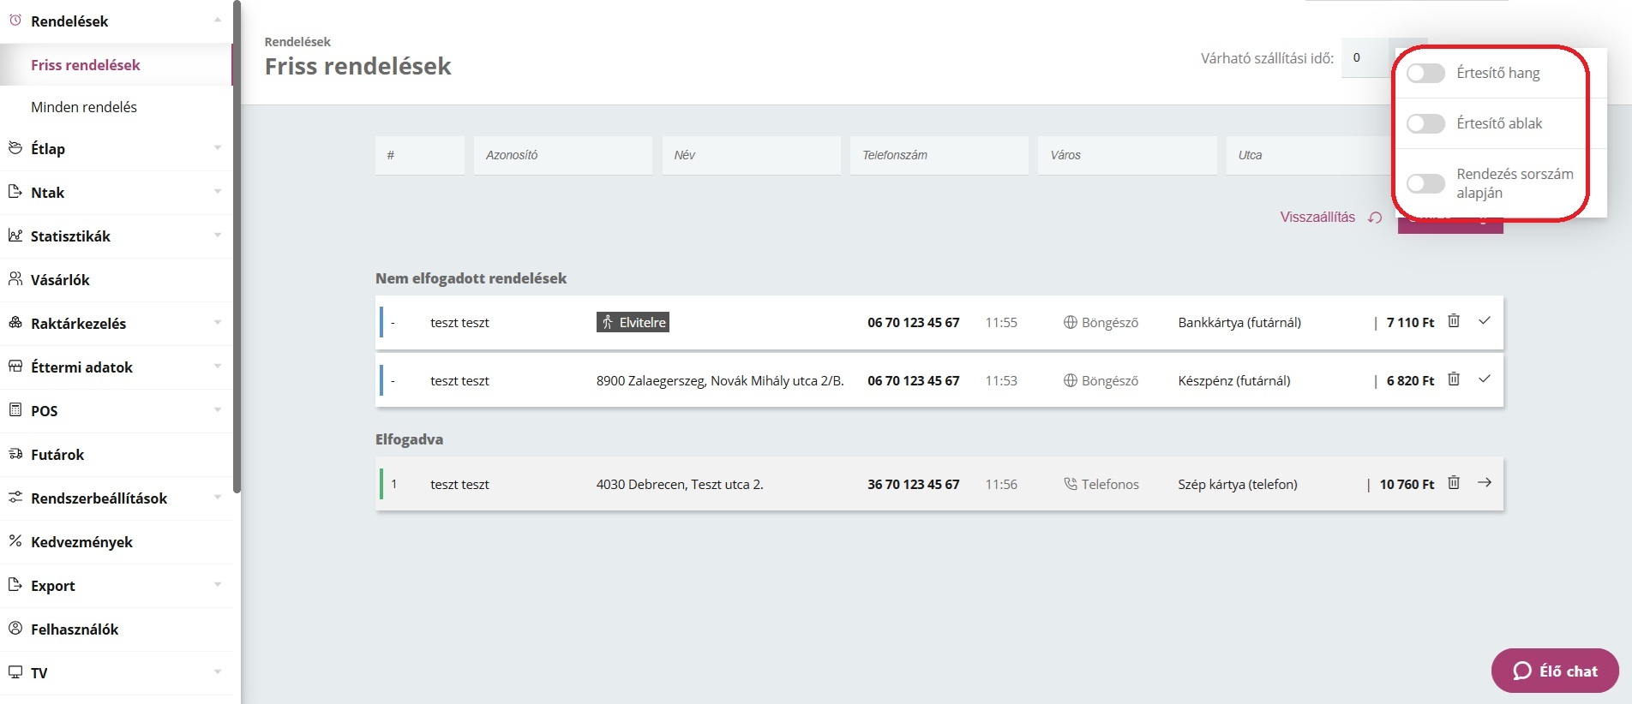Click the Telefonos phone icon
The width and height of the screenshot is (1632, 704).
pos(1071,484)
